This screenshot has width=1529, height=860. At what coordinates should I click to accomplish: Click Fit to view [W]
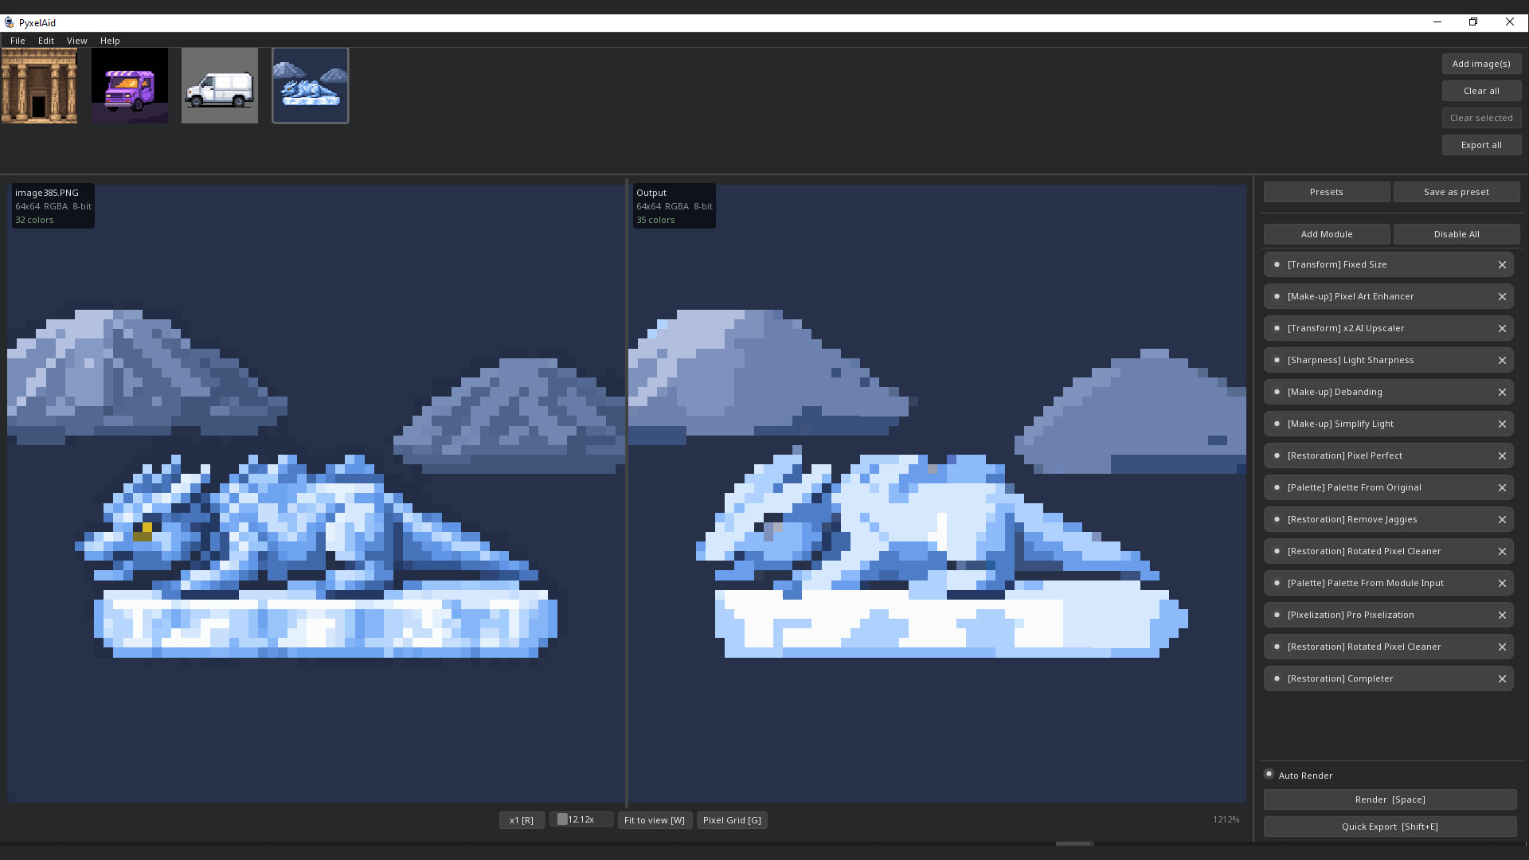pos(655,820)
